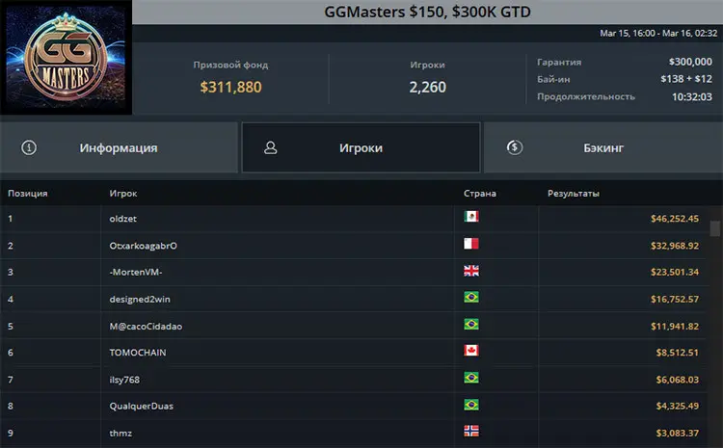Select player name TOMOCHAIN
The height and width of the screenshot is (448, 723).
(138, 353)
